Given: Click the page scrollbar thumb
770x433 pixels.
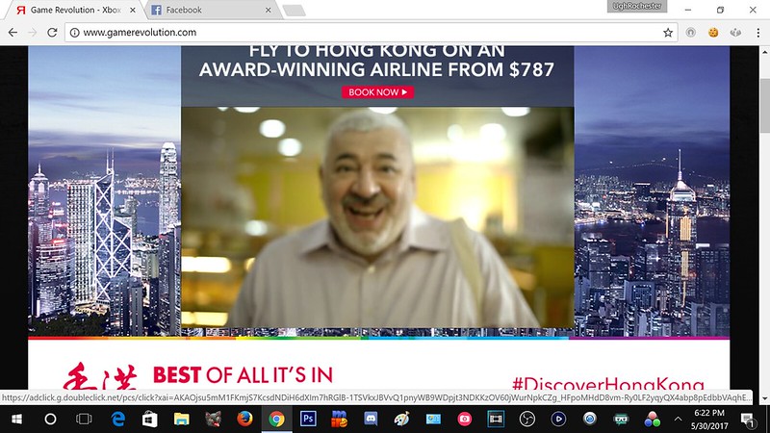Looking at the screenshot, I should click(x=765, y=105).
